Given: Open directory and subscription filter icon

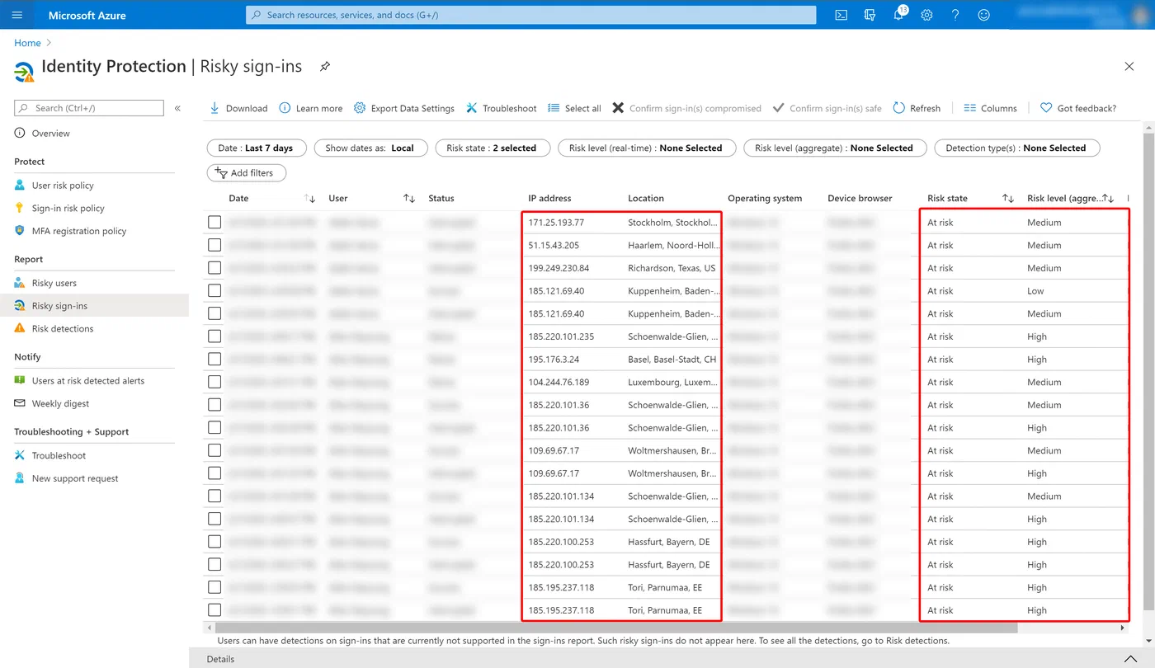Looking at the screenshot, I should click(x=870, y=15).
